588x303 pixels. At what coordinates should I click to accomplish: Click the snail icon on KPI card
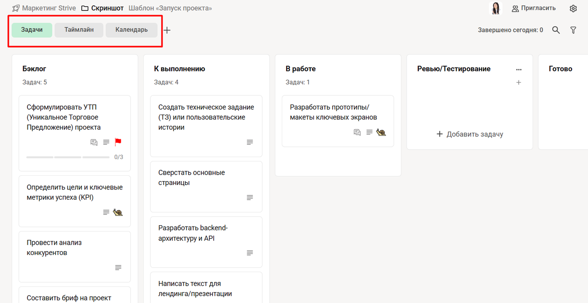tap(118, 212)
